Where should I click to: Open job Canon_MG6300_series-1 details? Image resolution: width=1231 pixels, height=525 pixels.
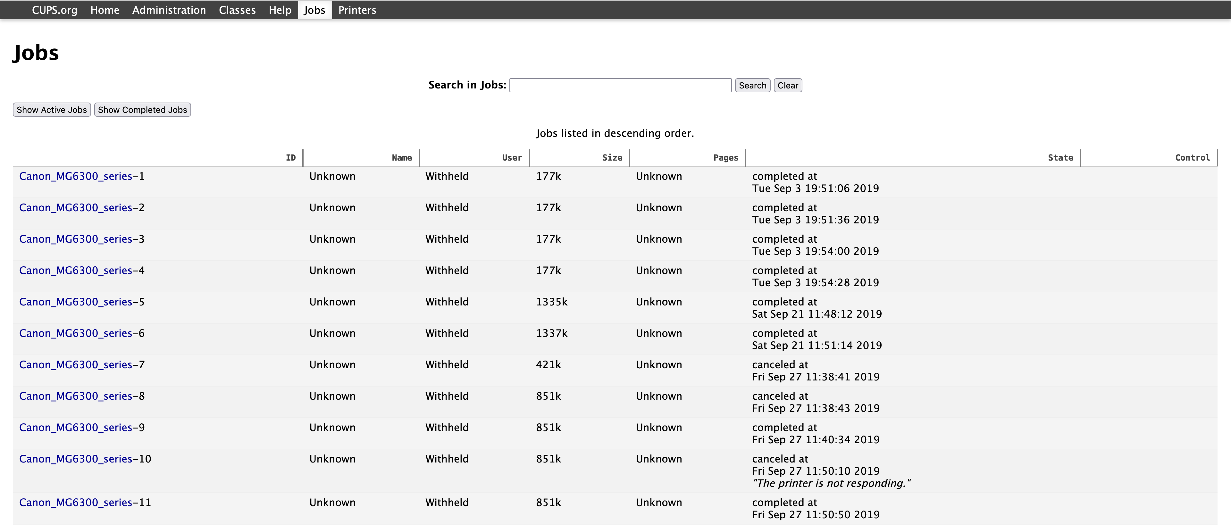point(81,176)
